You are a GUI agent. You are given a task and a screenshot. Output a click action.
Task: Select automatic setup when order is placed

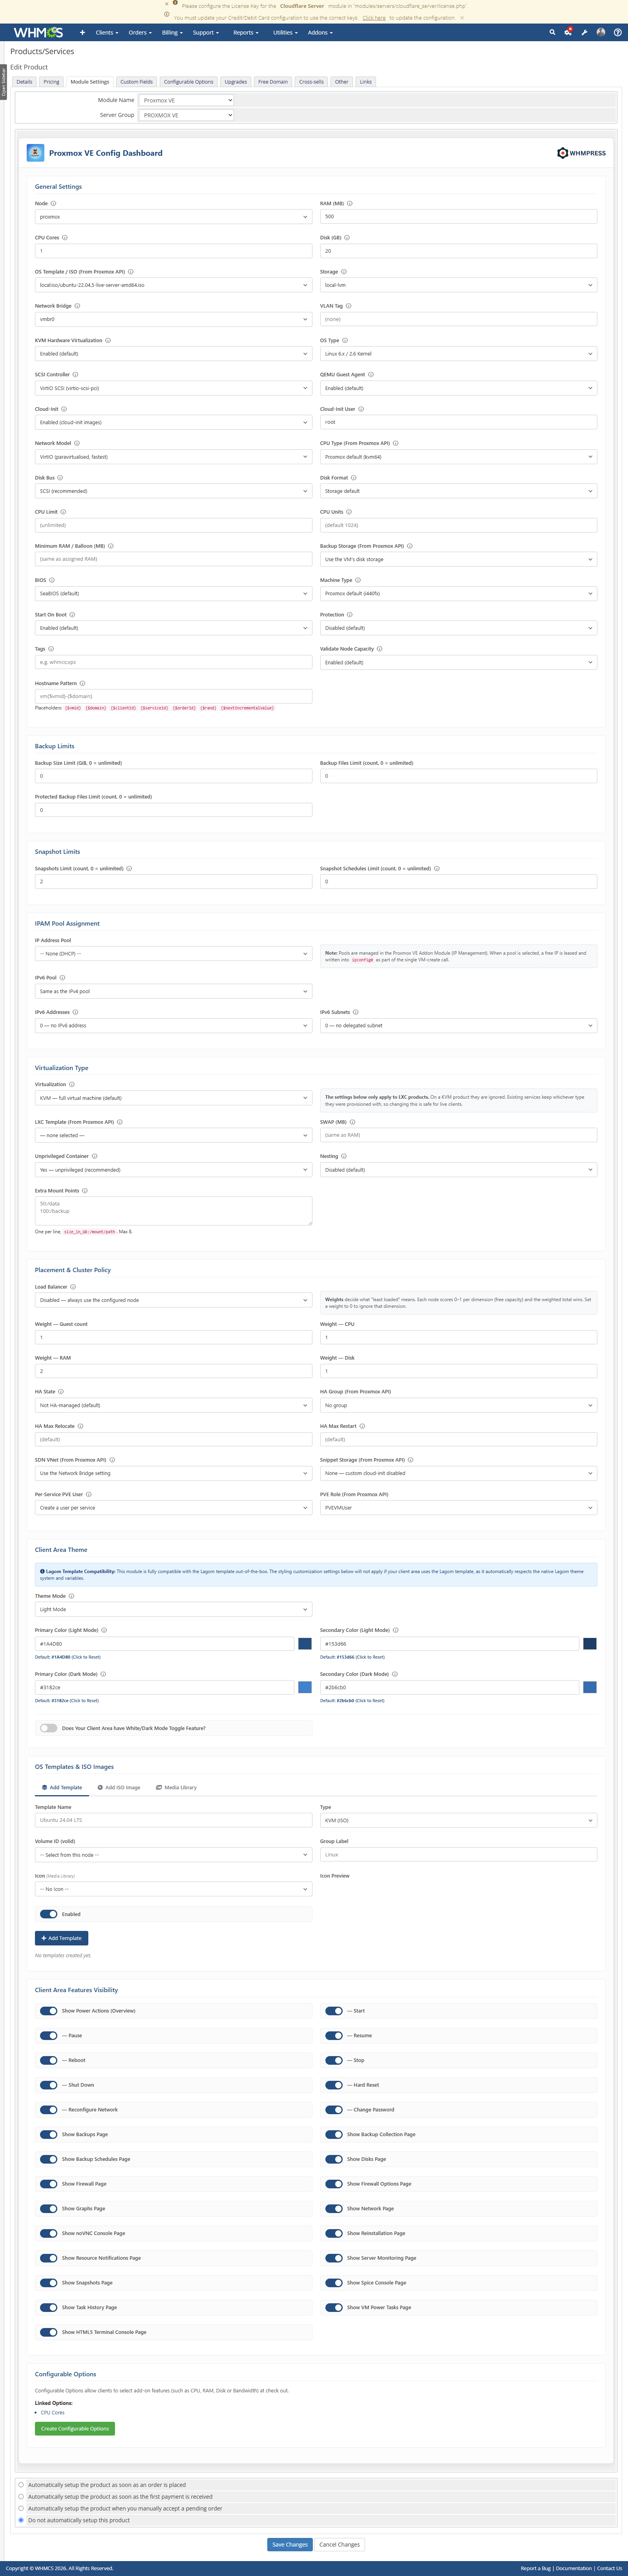(21, 2485)
